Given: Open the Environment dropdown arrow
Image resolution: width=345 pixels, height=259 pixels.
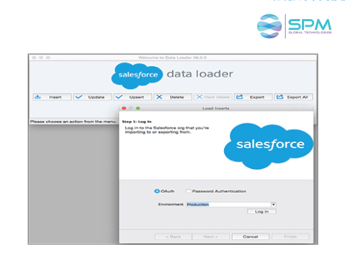Looking at the screenshot, I should (x=273, y=204).
